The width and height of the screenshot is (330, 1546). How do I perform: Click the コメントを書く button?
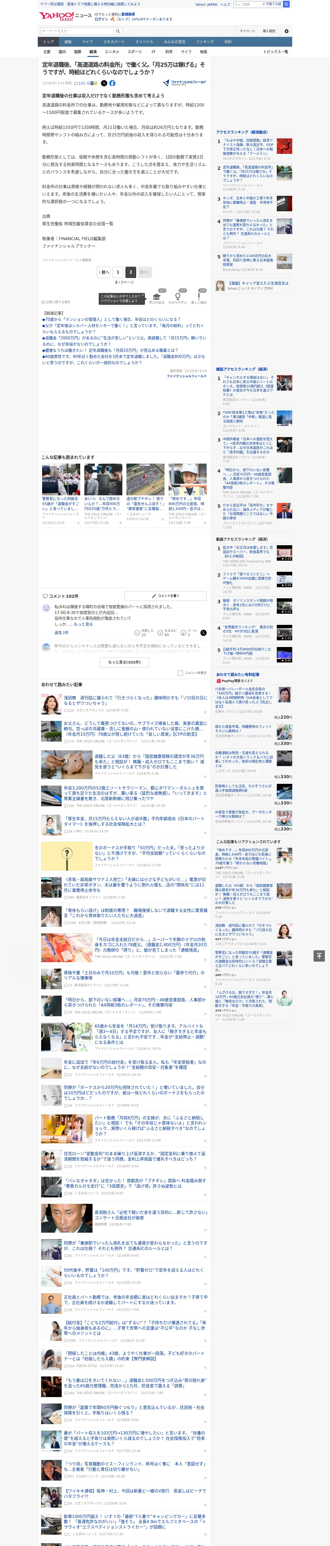[165, 596]
